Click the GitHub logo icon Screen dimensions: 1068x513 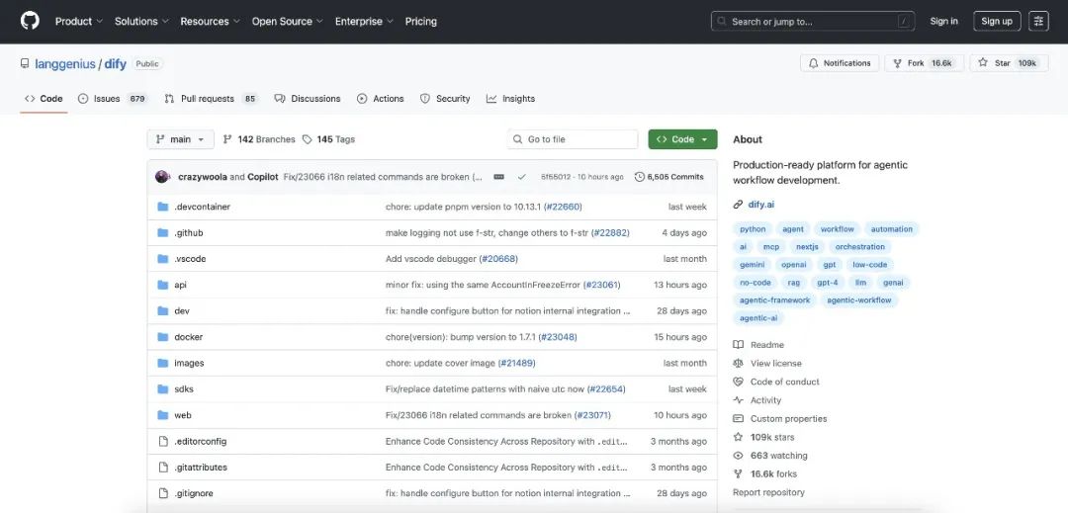(x=30, y=21)
